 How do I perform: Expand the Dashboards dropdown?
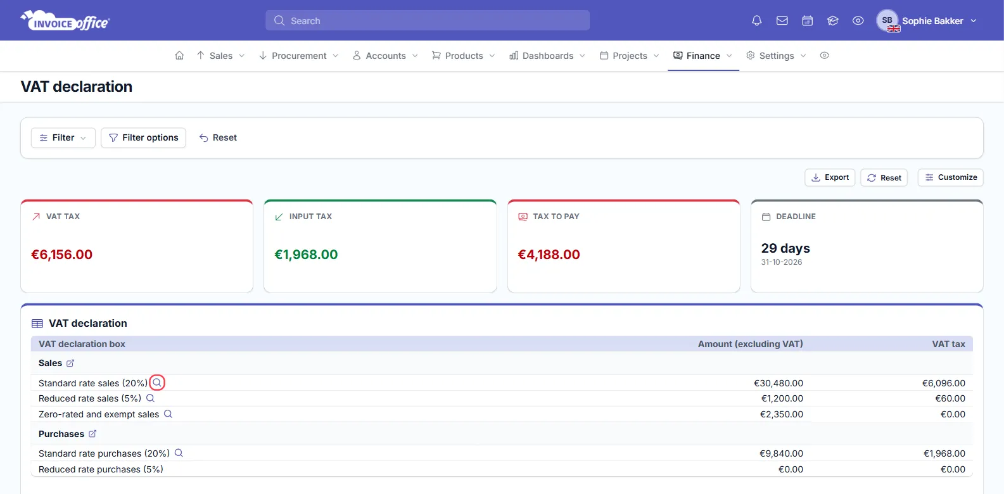coord(547,56)
